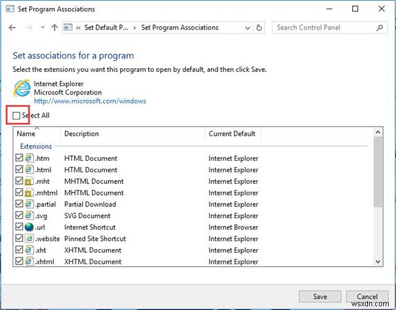Uncheck the .xht extension checkbox
Screen dimensions: 396x310
pos(19,250)
